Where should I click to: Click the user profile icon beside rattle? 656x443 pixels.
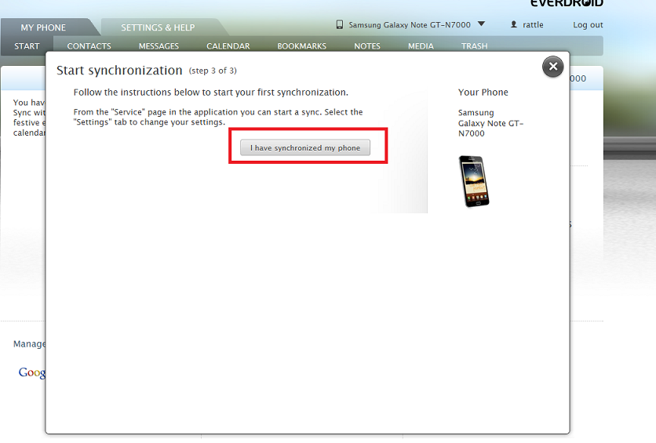(x=514, y=24)
